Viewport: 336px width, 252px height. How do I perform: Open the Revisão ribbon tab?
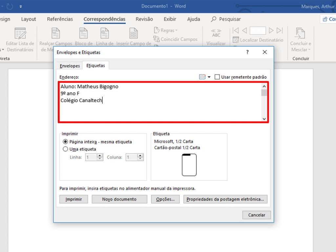144,19
